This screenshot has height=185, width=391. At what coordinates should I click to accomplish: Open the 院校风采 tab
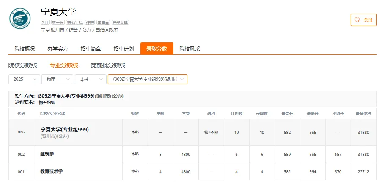[x=190, y=49]
